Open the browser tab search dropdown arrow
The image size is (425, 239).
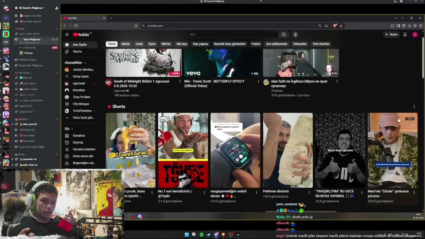(x=396, y=18)
